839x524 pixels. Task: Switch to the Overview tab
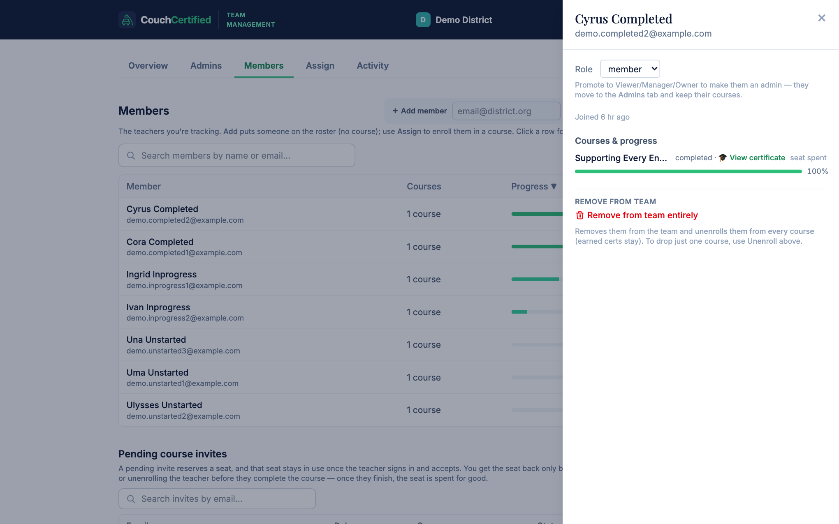[148, 66]
